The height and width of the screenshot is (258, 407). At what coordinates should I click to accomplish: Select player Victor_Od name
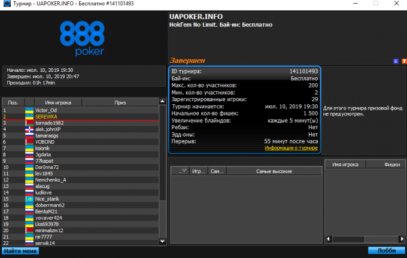pos(46,110)
